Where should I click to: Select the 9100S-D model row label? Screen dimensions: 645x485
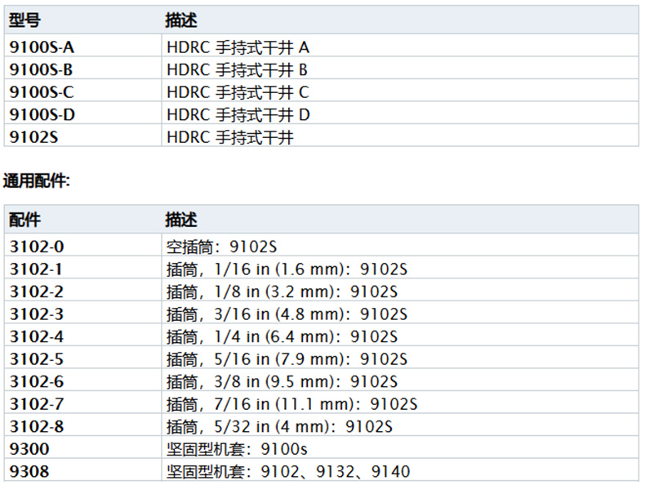[42, 115]
